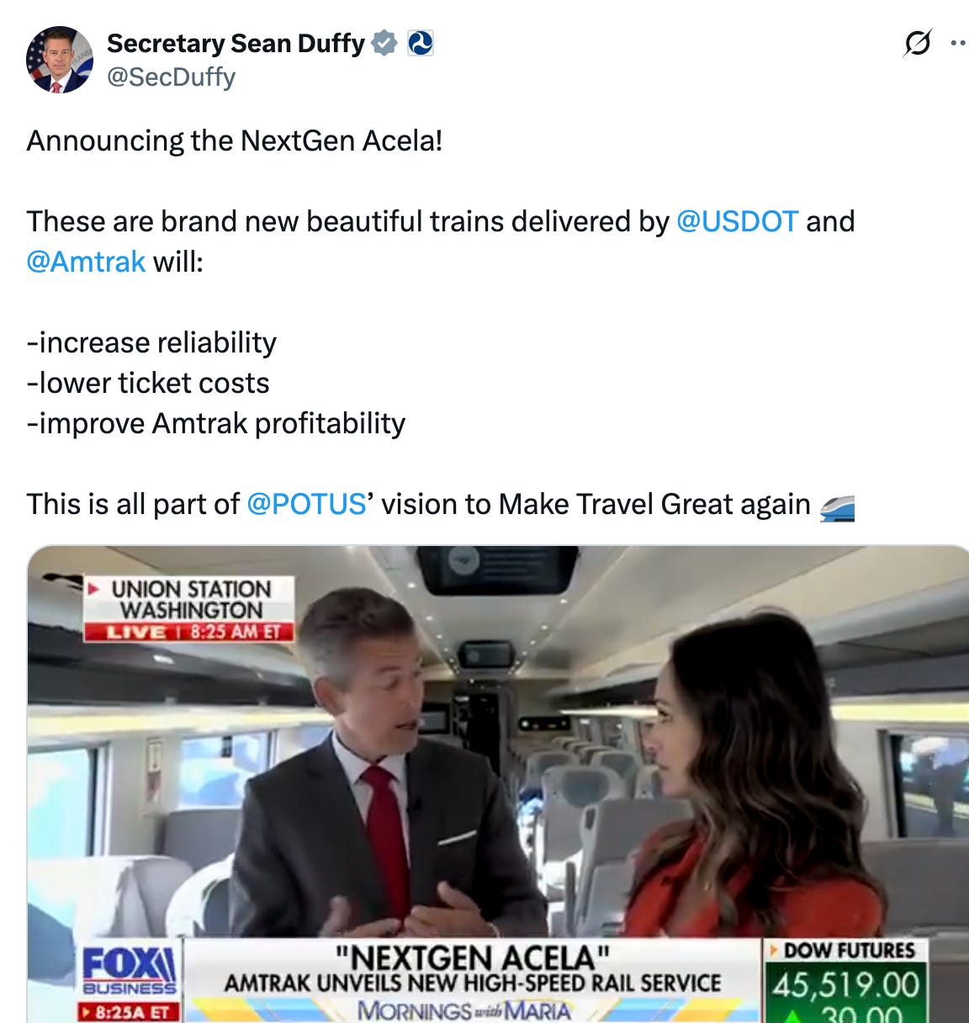Screen dimensions: 969x1023
Task: Click the 8:25A ET time badge
Action: click(130, 1012)
